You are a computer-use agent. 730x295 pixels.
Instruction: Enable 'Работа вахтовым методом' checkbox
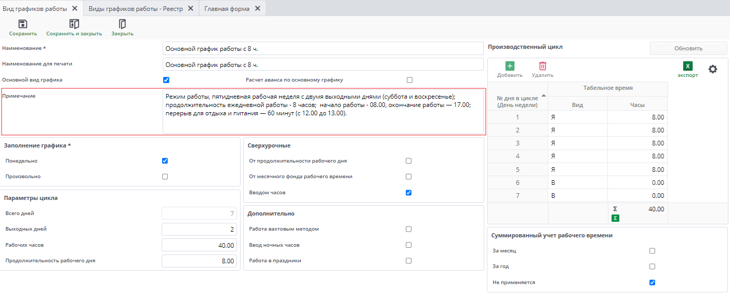[x=408, y=229]
